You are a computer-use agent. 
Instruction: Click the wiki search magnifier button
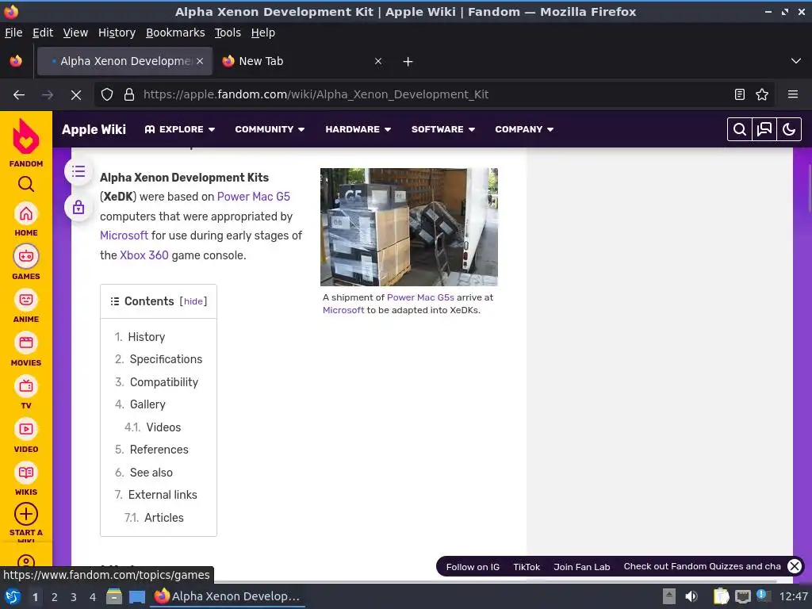pyautogui.click(x=740, y=129)
